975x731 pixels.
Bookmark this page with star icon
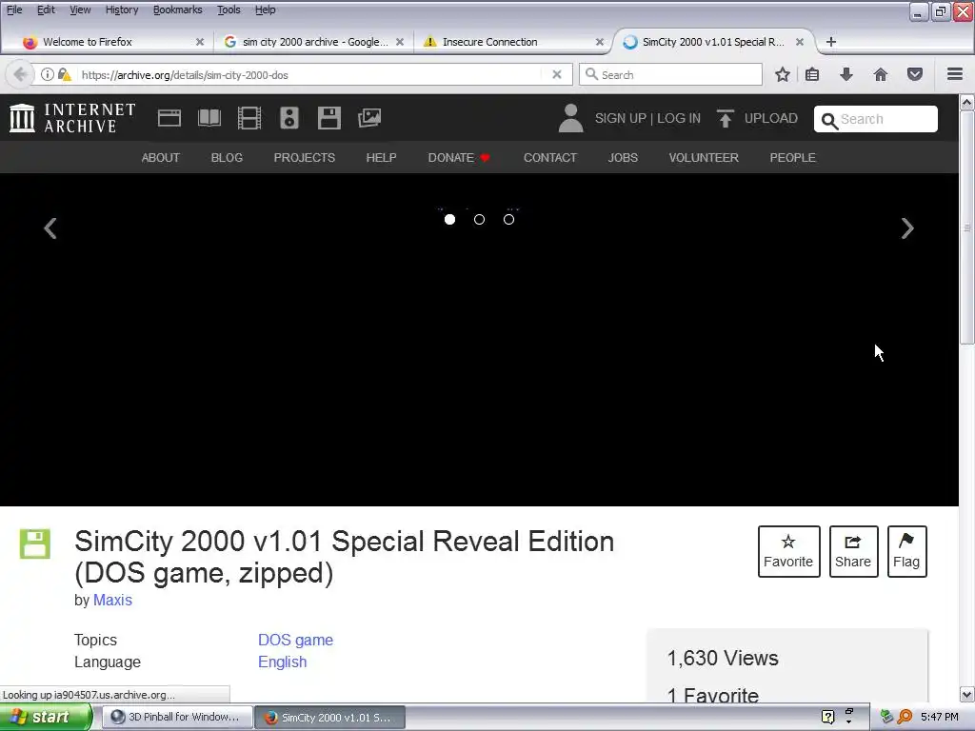pyautogui.click(x=783, y=74)
